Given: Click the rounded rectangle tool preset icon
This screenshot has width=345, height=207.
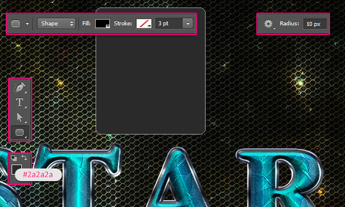Looking at the screenshot, I should click(16, 24).
